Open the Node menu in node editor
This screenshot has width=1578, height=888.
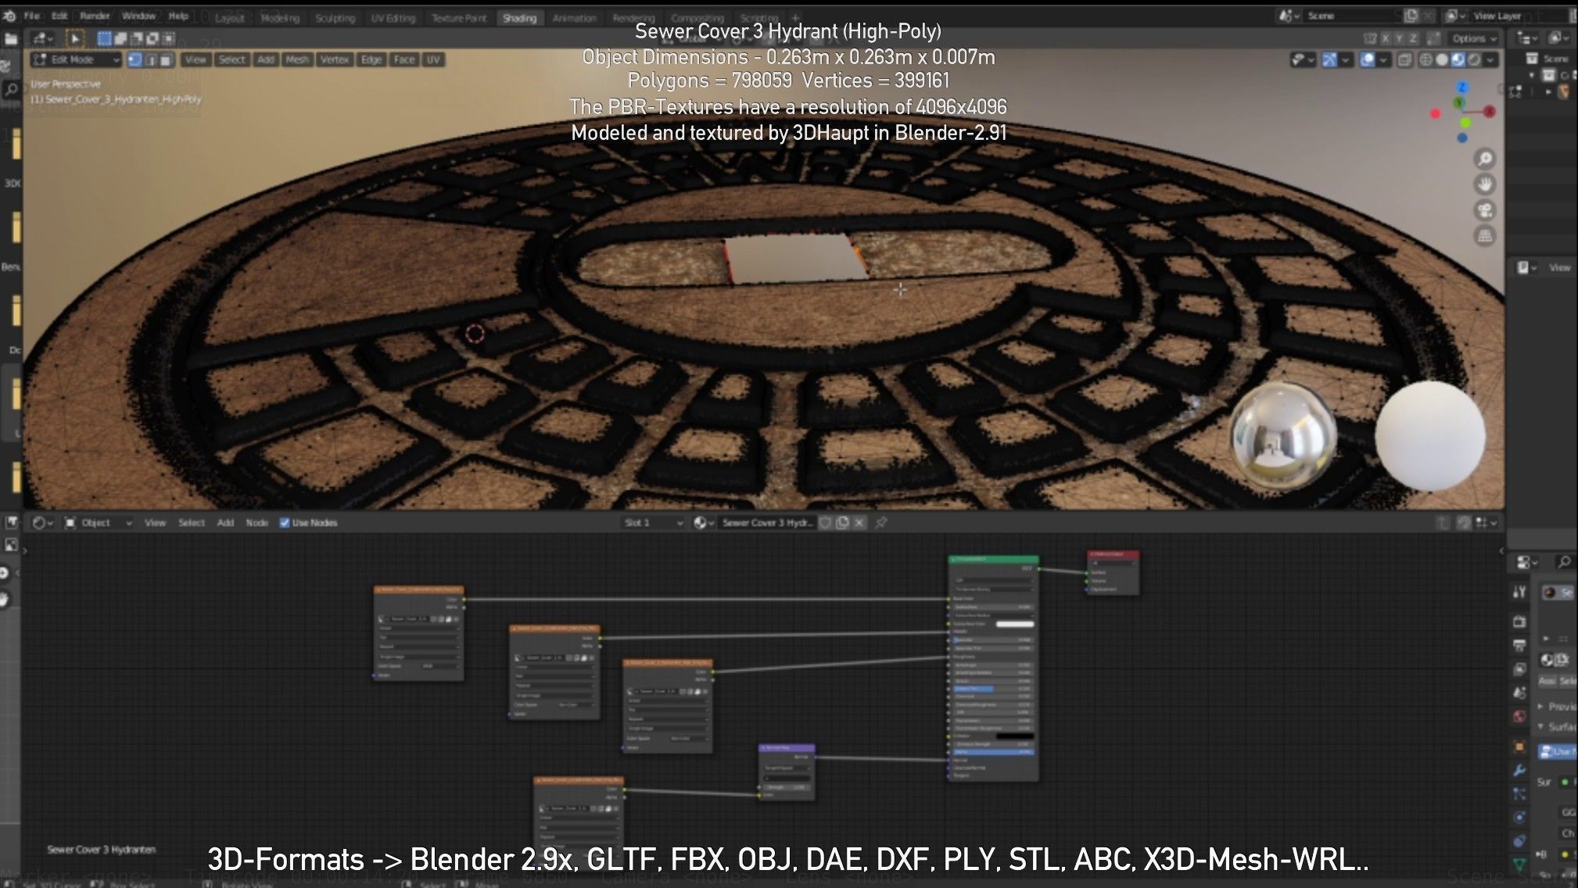(x=256, y=523)
